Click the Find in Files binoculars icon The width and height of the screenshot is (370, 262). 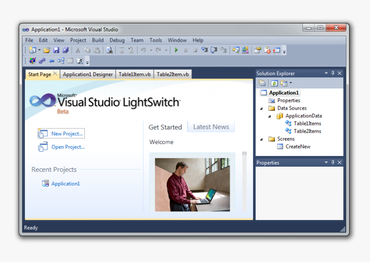pos(109,50)
